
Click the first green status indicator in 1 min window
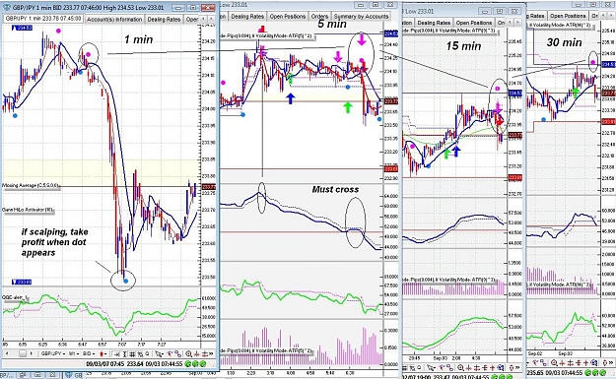click(x=188, y=363)
